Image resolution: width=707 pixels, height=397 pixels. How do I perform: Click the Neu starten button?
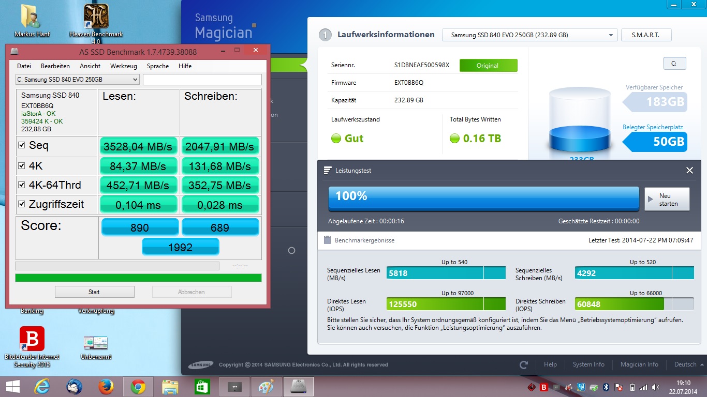pyautogui.click(x=667, y=200)
